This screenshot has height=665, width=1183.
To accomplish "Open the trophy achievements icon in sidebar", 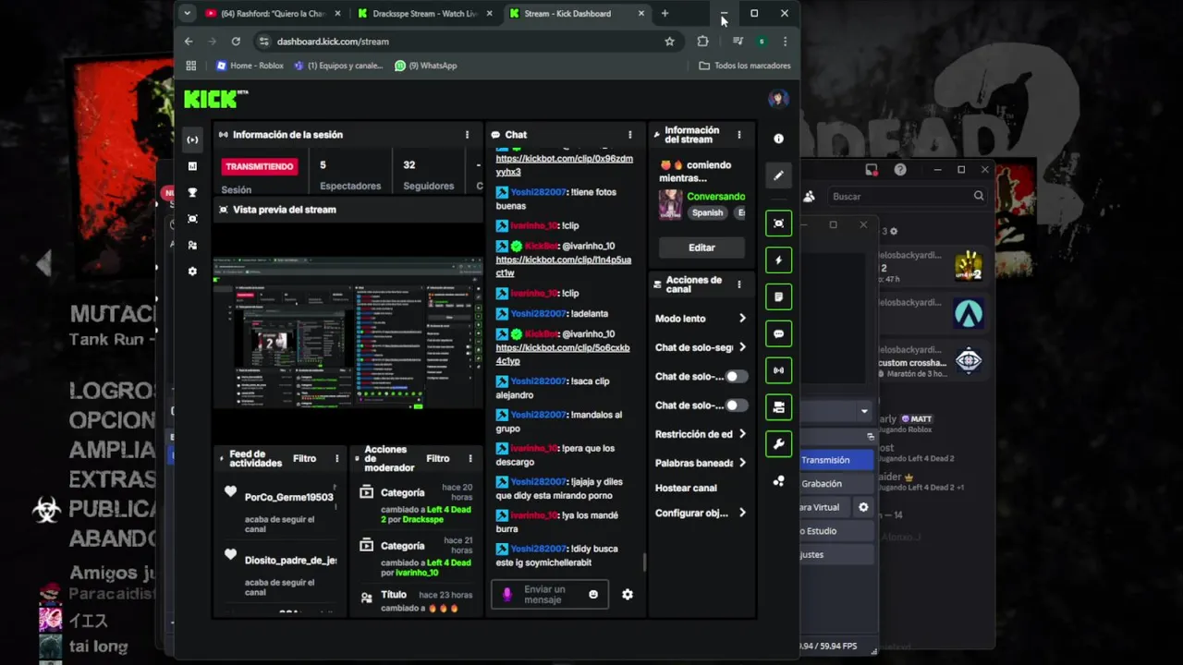I will tap(192, 193).
